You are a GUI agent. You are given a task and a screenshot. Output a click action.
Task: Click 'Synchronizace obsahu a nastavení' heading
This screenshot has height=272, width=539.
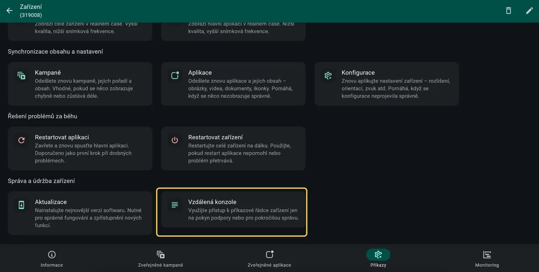click(x=55, y=51)
